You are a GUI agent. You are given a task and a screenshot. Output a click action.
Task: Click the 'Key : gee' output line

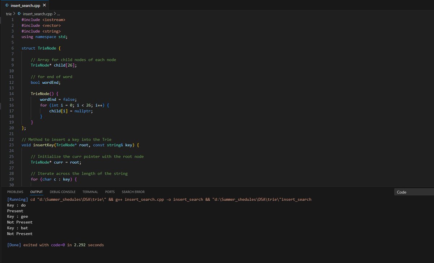(x=17, y=217)
